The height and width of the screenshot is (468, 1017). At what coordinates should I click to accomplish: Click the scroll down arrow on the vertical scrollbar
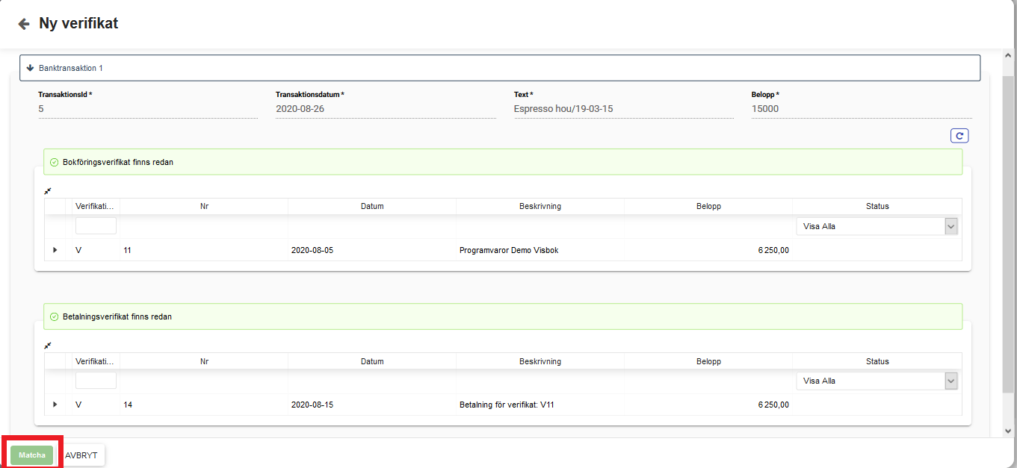point(1008,431)
